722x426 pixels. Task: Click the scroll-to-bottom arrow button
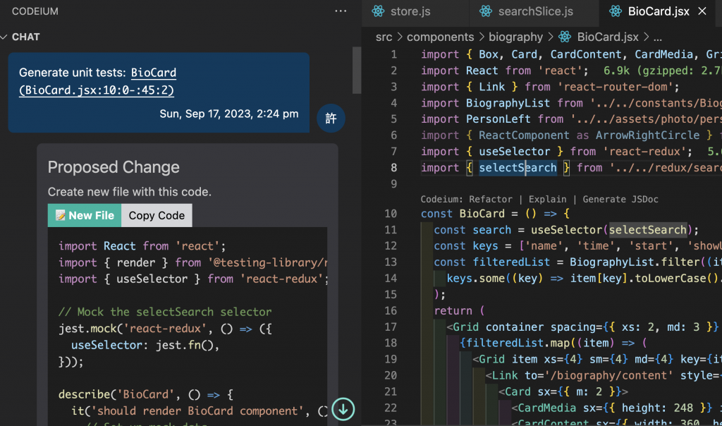(x=343, y=409)
